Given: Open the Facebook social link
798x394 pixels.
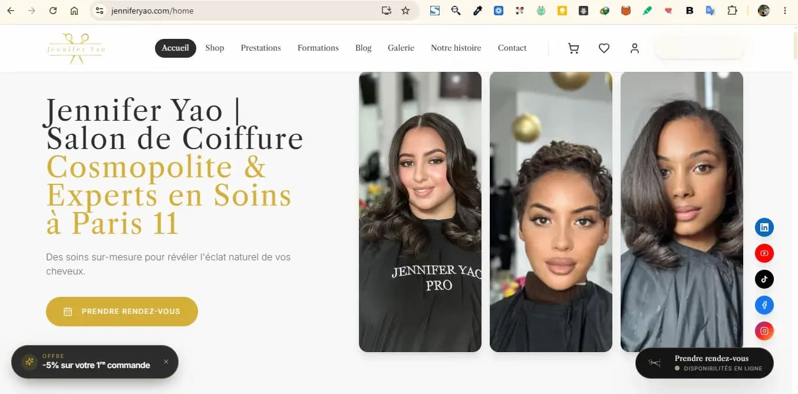Looking at the screenshot, I should [764, 305].
